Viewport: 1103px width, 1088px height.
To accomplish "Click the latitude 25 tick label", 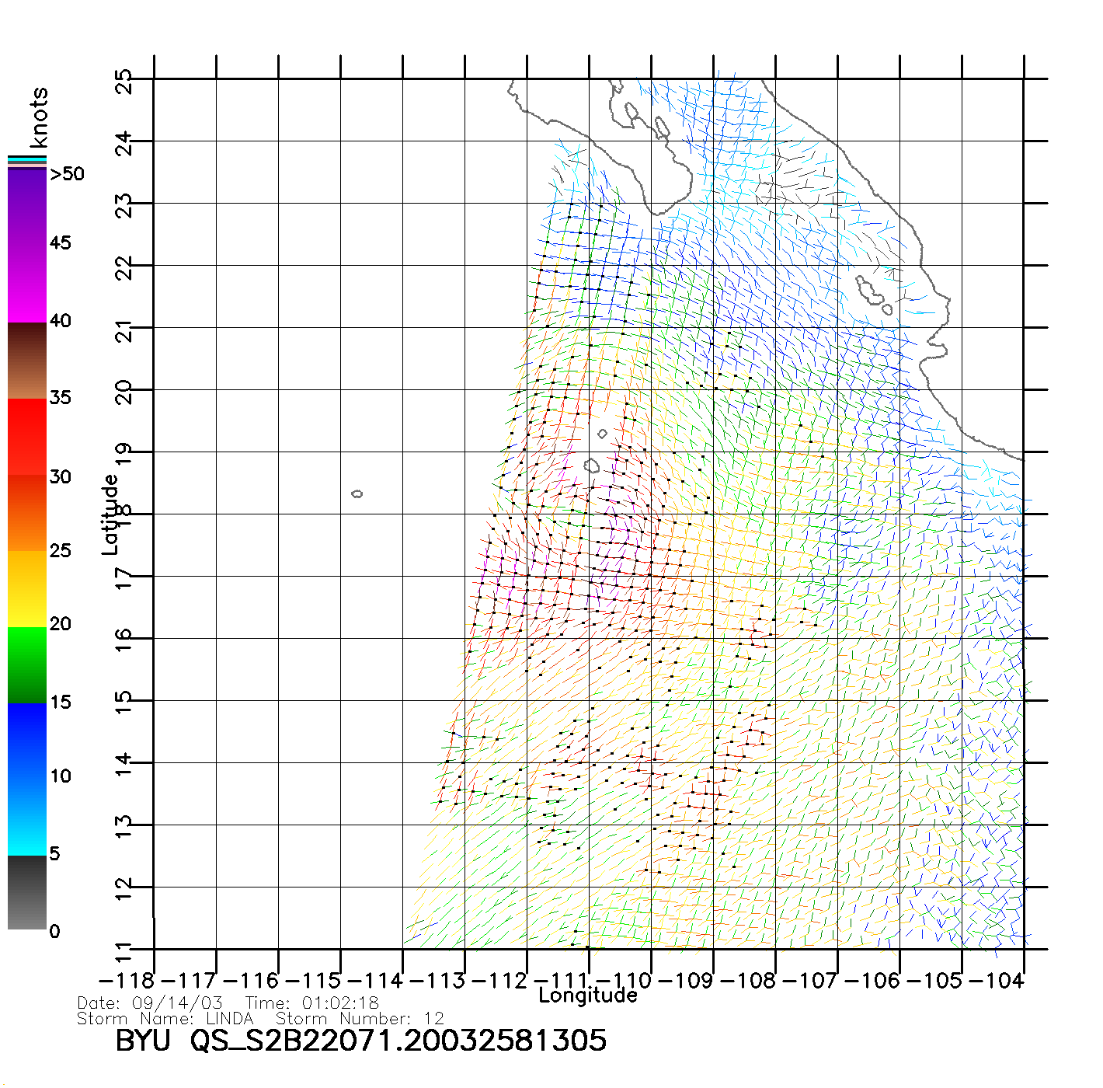I will tap(124, 81).
